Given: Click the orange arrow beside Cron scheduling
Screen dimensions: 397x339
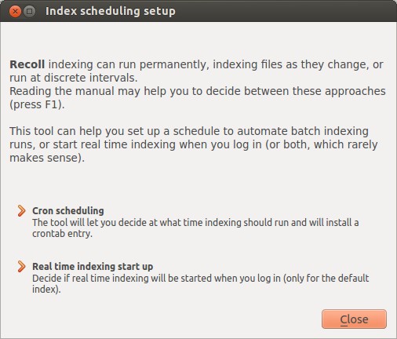Looking at the screenshot, I should click(21, 211).
